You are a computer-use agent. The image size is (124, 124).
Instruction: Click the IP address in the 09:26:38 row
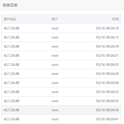click(x=11, y=110)
